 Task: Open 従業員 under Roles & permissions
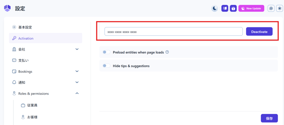tap(32, 105)
